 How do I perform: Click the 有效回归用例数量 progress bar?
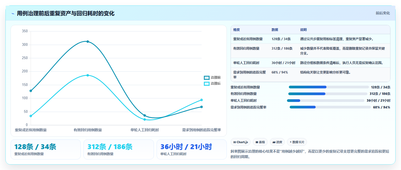[328, 94]
